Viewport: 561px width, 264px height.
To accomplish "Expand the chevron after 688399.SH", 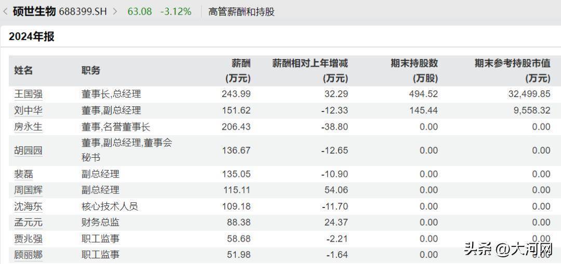I will point(115,11).
